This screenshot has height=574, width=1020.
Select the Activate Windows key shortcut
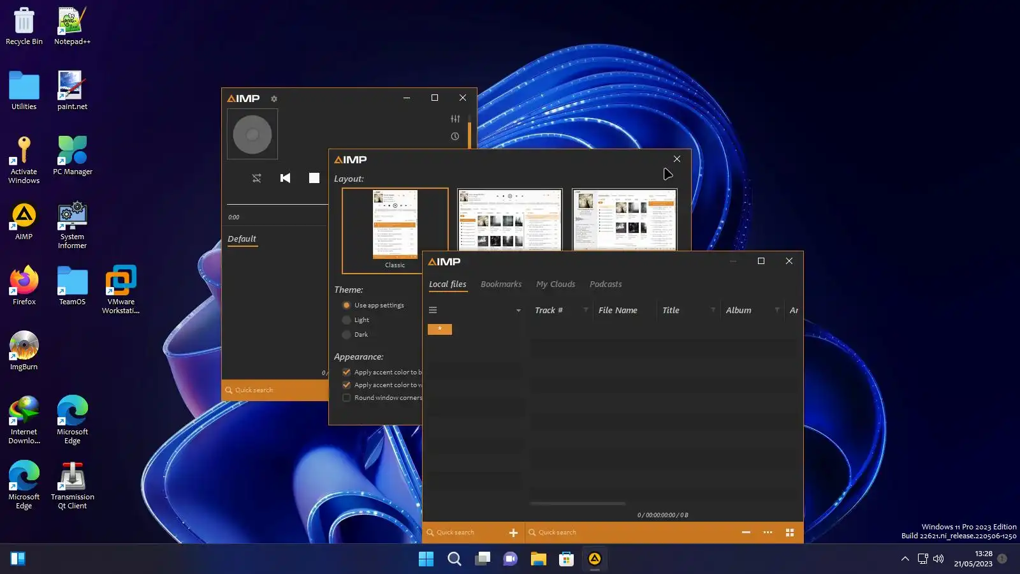[x=24, y=161]
